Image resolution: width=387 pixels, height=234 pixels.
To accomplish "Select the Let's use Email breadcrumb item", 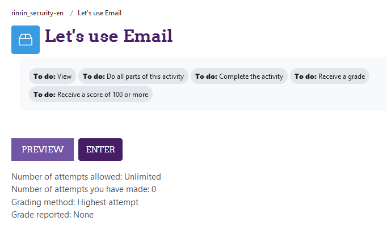I will (x=99, y=13).
